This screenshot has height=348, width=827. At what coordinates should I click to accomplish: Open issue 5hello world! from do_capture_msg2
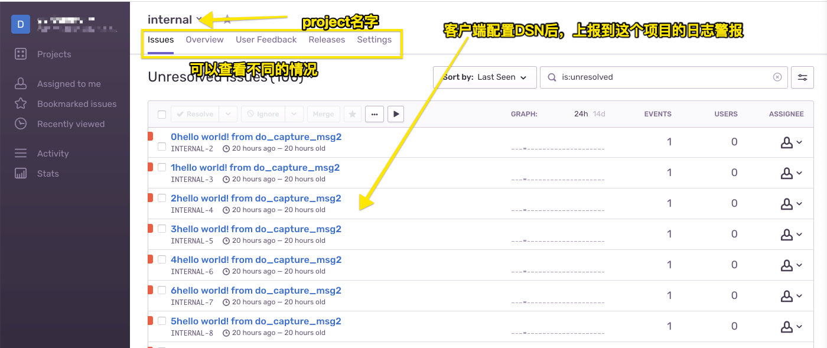[x=256, y=321]
